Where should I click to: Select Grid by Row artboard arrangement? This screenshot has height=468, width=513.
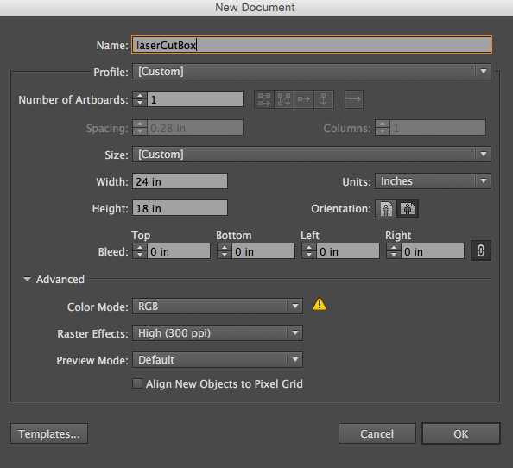(x=264, y=99)
